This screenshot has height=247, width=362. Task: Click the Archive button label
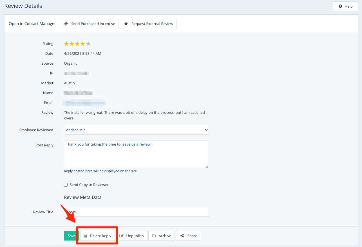165,236
